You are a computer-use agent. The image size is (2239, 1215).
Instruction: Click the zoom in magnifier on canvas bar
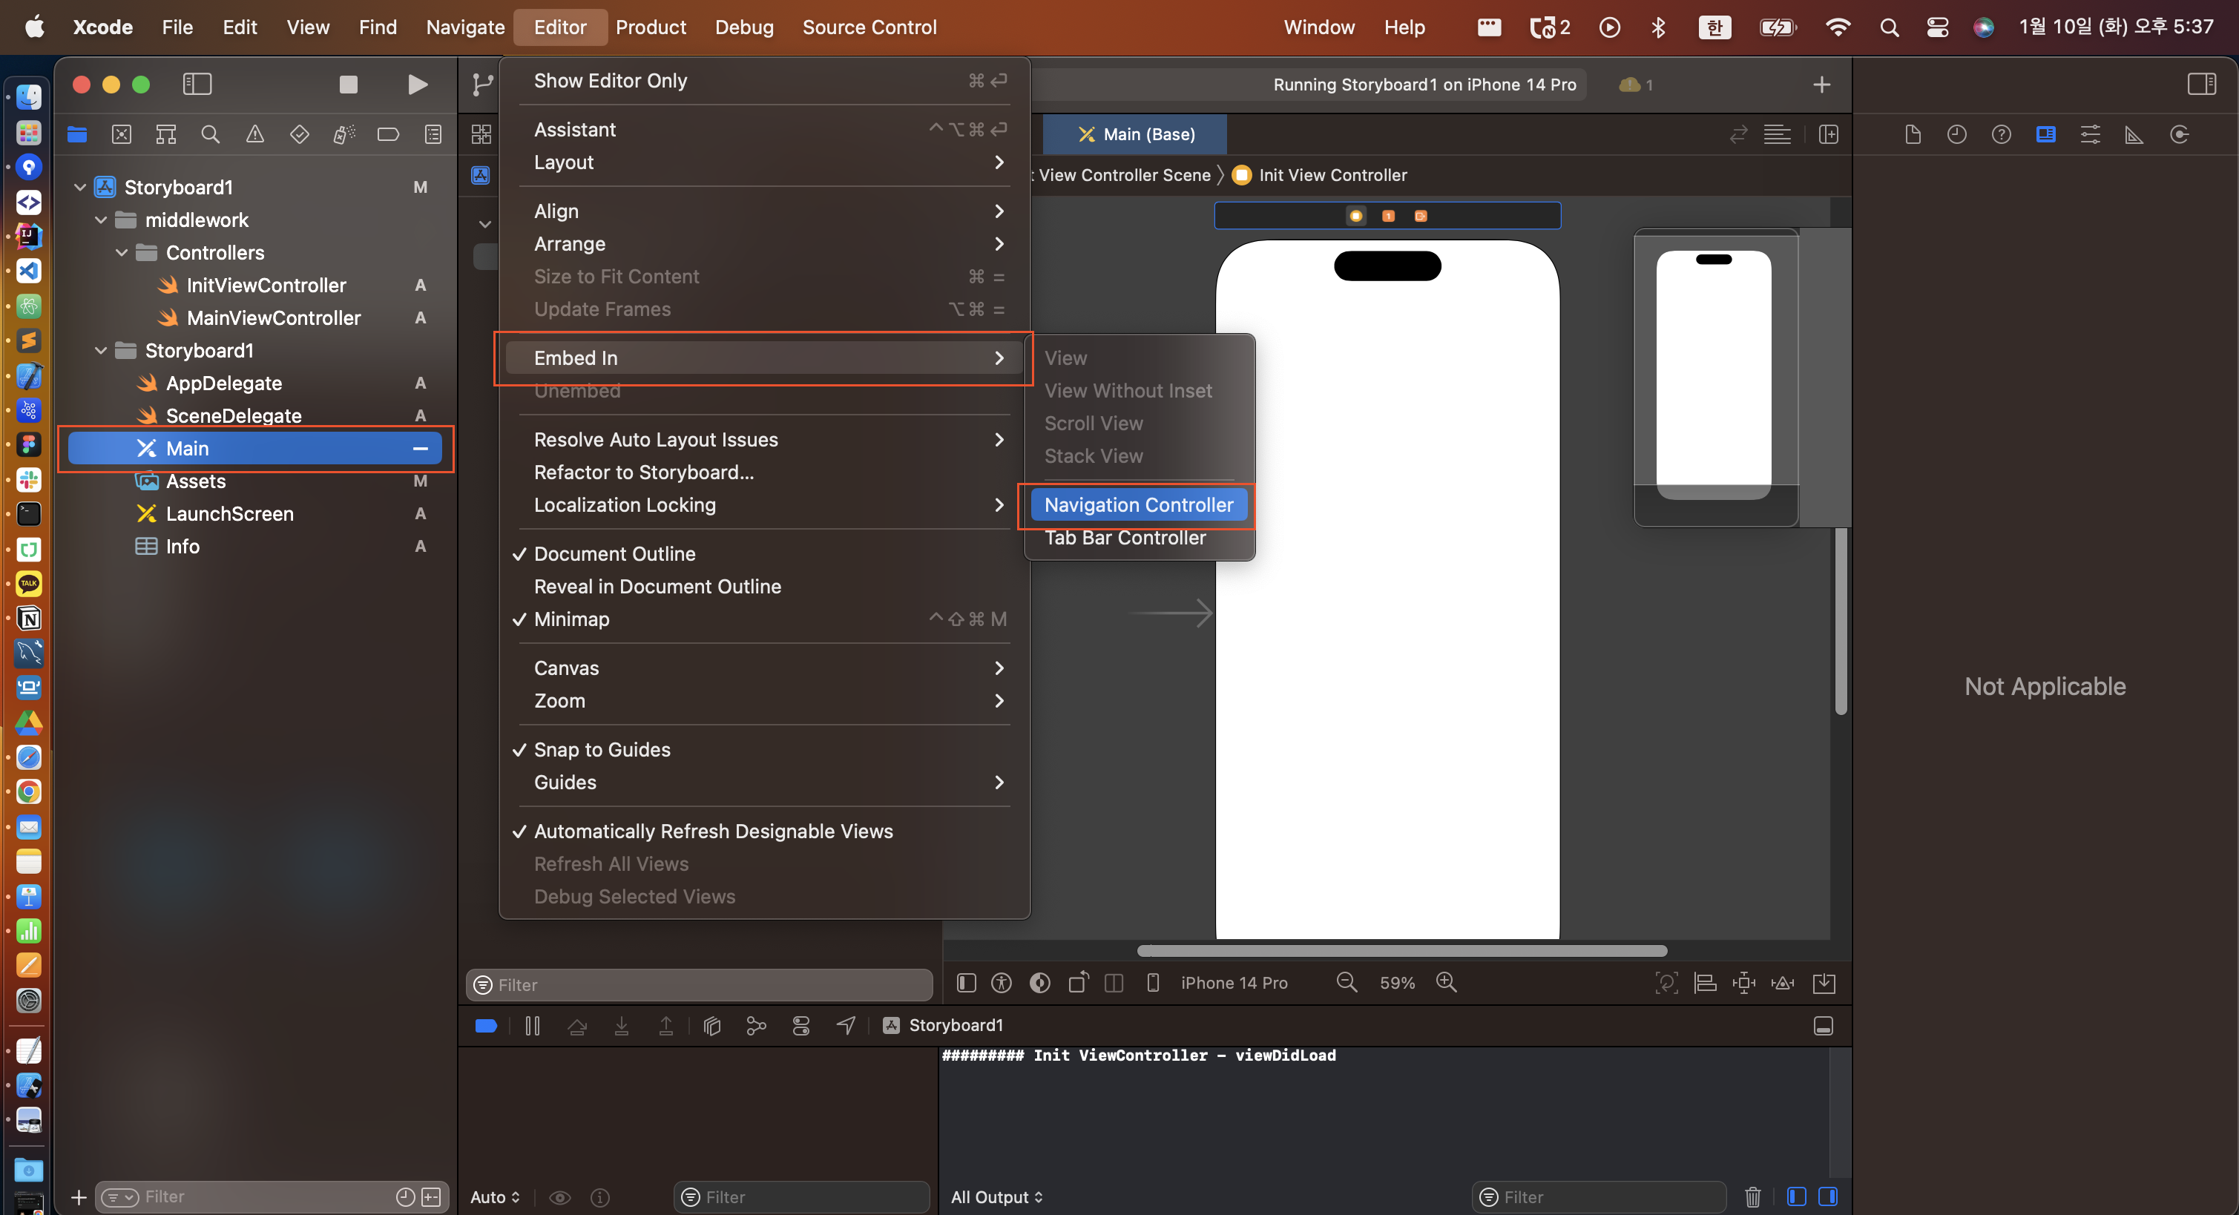click(1447, 983)
